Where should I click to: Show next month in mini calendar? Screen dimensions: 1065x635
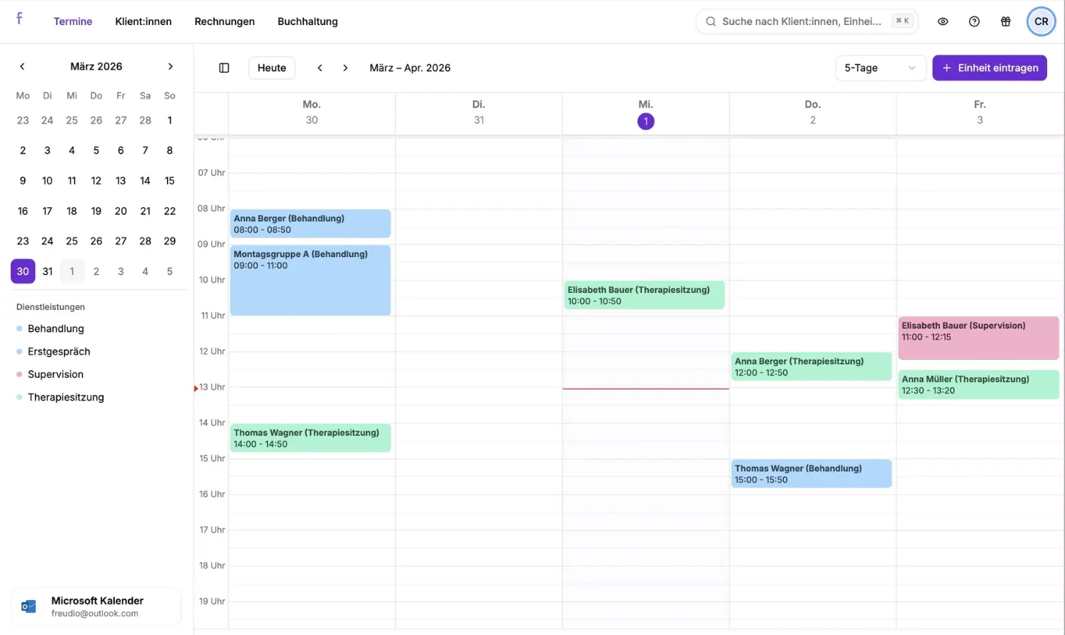[170, 66]
